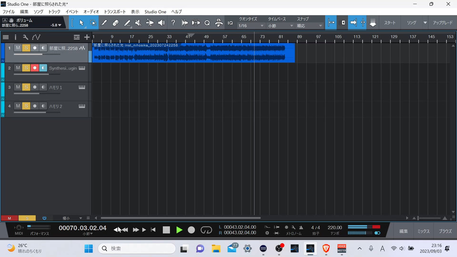Open the ファイル menu
This screenshot has width=457, height=257.
(9, 11)
